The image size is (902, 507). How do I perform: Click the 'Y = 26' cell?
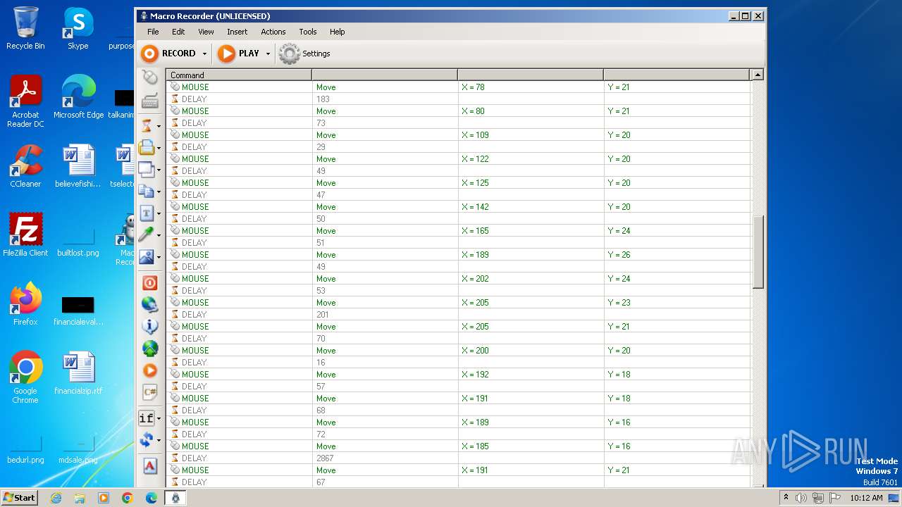pos(676,254)
